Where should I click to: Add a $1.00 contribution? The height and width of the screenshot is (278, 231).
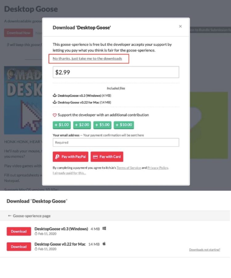[62, 125]
